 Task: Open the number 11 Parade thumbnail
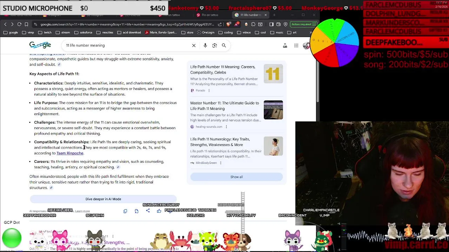[x=273, y=74]
